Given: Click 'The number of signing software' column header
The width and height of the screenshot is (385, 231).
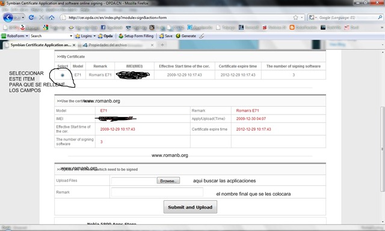Looking at the screenshot, I should pos(294,67).
